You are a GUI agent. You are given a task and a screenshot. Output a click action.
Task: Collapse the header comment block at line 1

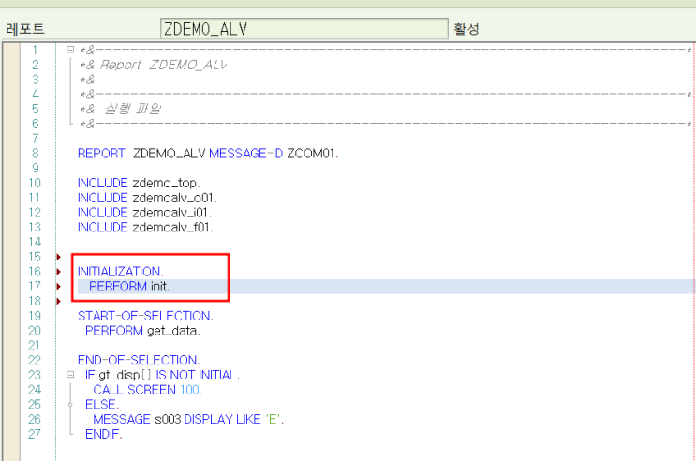point(70,50)
